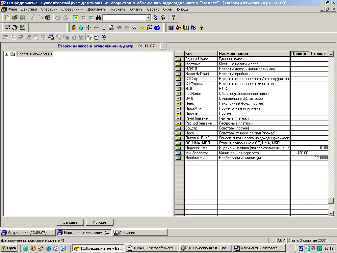Click the gold coins icon
This screenshot has height=253, width=337.
tap(142, 28)
